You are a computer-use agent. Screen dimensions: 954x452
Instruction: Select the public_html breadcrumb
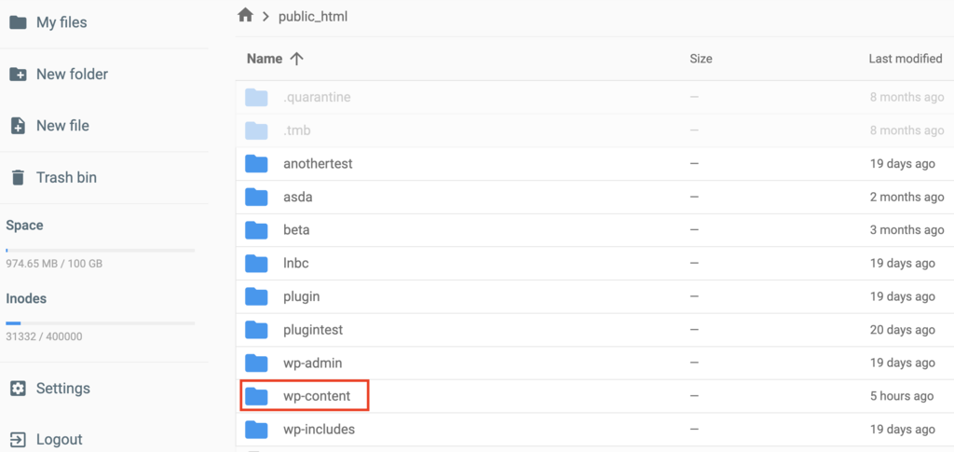[x=313, y=17]
